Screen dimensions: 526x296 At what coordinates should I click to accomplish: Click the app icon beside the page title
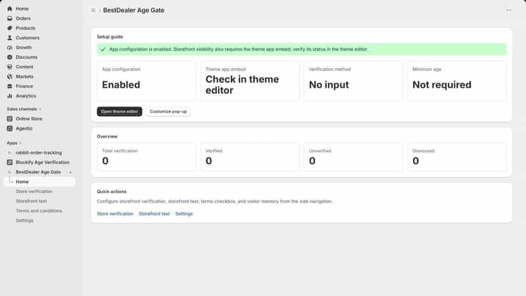pos(93,10)
